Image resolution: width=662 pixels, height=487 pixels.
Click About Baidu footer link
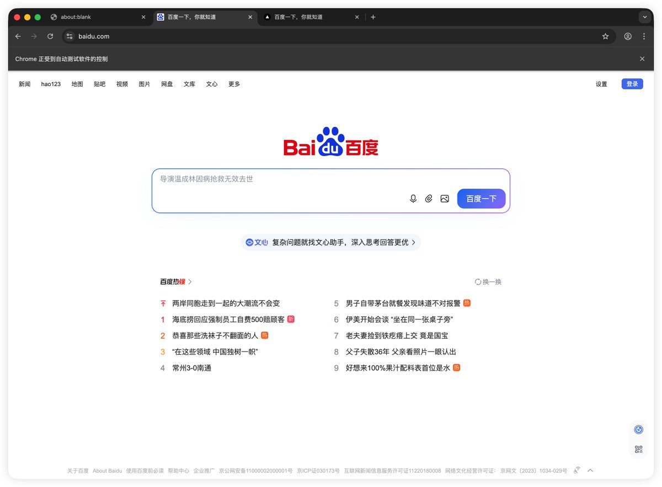click(108, 471)
